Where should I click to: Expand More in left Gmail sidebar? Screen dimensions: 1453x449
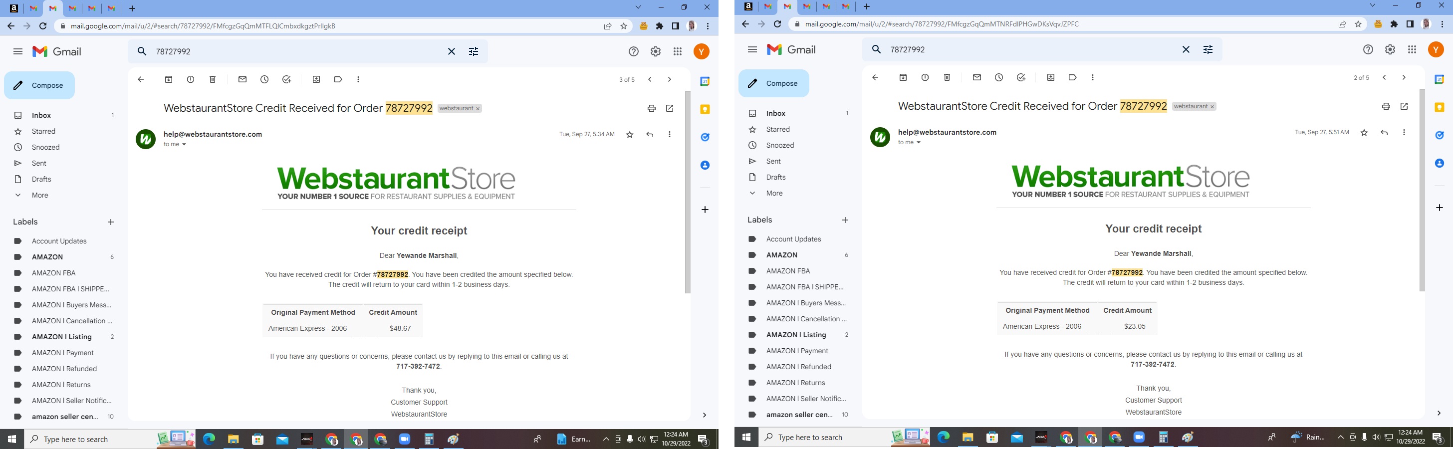(39, 195)
